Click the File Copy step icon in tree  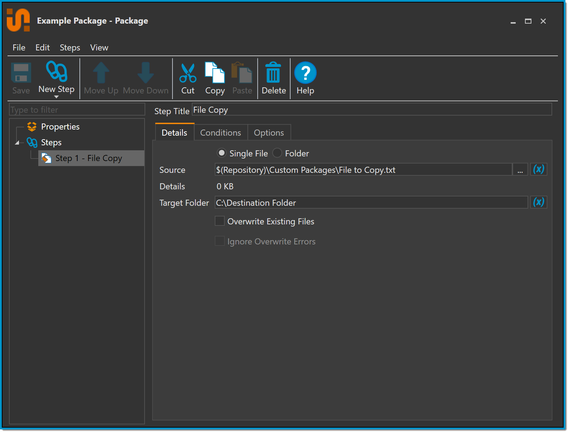[x=47, y=158]
